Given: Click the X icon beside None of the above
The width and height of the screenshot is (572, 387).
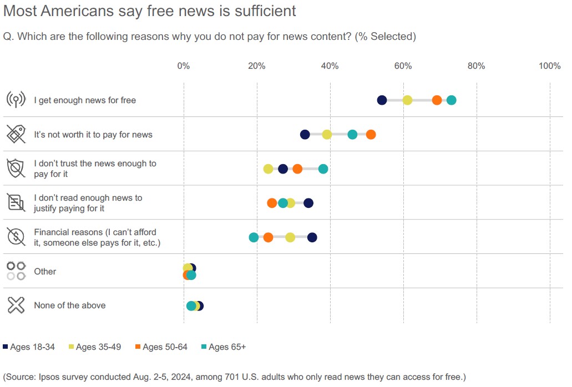Looking at the screenshot, I should point(16,305).
